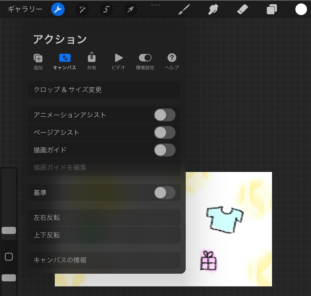Image resolution: width=311 pixels, height=296 pixels.
Task: Select the Eraser tool icon
Action: click(242, 9)
